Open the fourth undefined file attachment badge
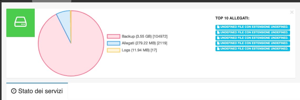The image size is (300, 100). [x=253, y=43]
